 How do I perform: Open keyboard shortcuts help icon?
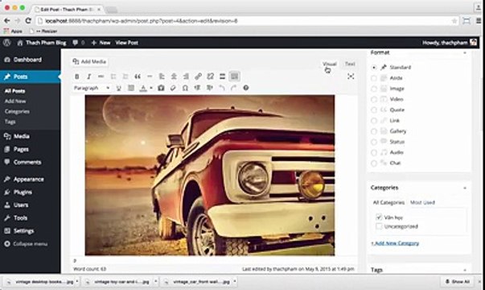(x=246, y=88)
